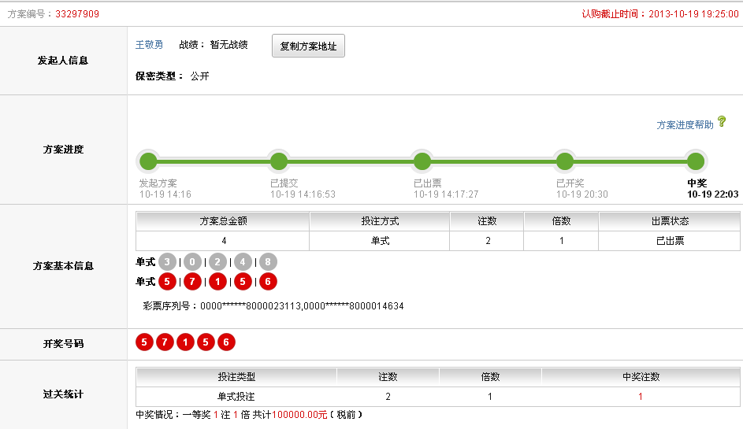Screen dimensions: 743x429
Task: Click the 已开奖 progress circle
Action: click(x=565, y=161)
